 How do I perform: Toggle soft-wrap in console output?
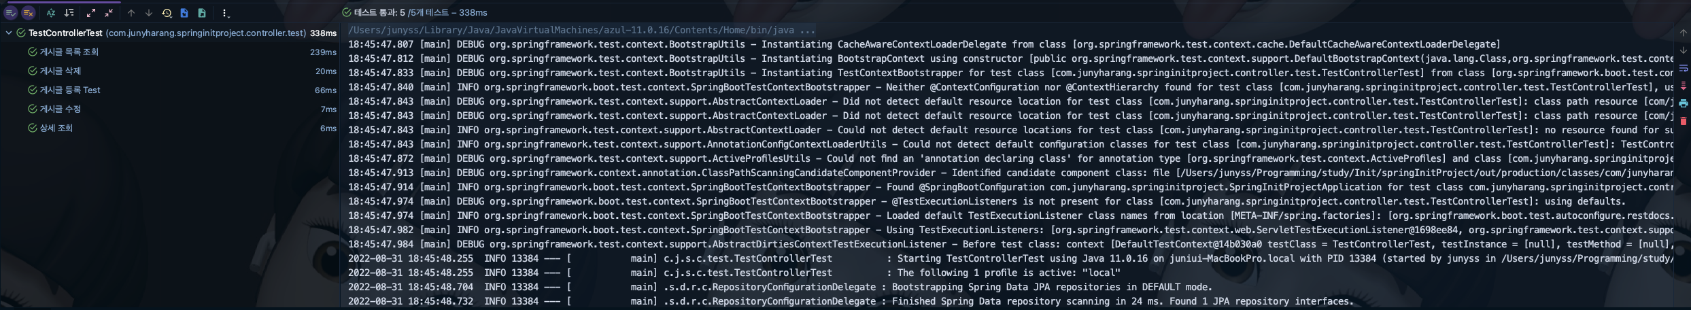(x=1684, y=68)
